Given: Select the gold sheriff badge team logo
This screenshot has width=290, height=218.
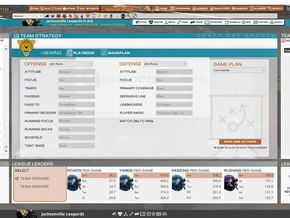Looking at the screenshot, I should pyautogui.click(x=87, y=16).
